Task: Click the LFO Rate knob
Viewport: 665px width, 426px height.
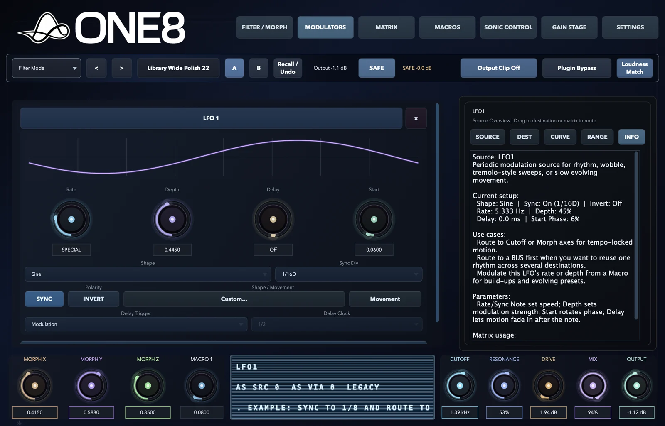Action: point(71,219)
